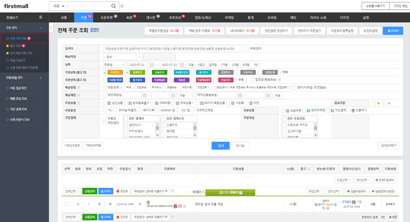
Task: Click the 초기화 reset button
Action: 240,146
